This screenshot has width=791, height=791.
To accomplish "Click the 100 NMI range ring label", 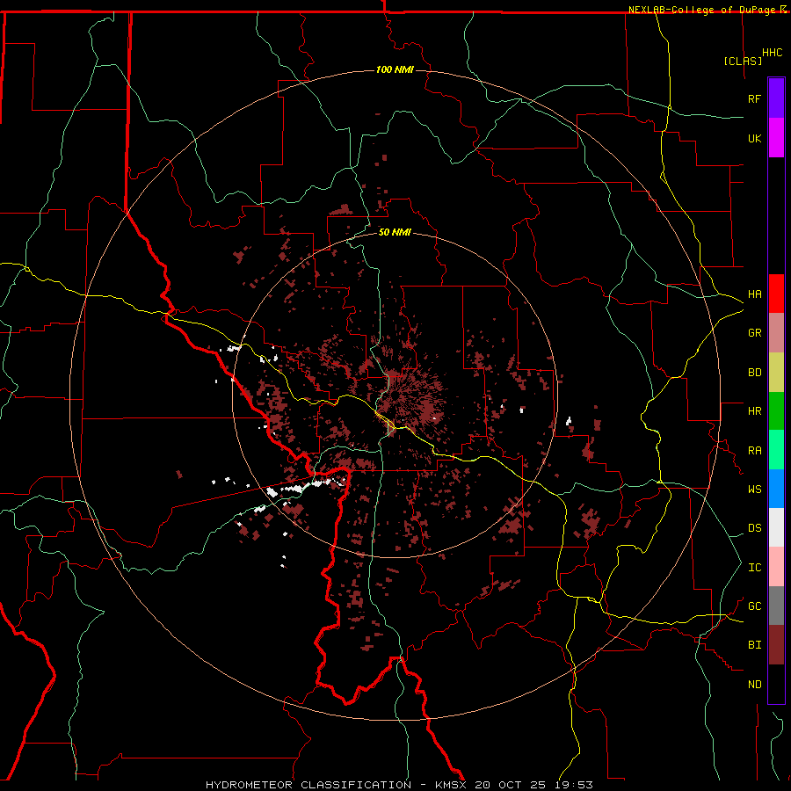I will 395,69.
